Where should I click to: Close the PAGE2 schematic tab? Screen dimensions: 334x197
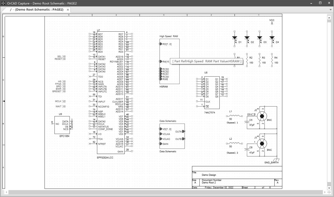(68, 10)
